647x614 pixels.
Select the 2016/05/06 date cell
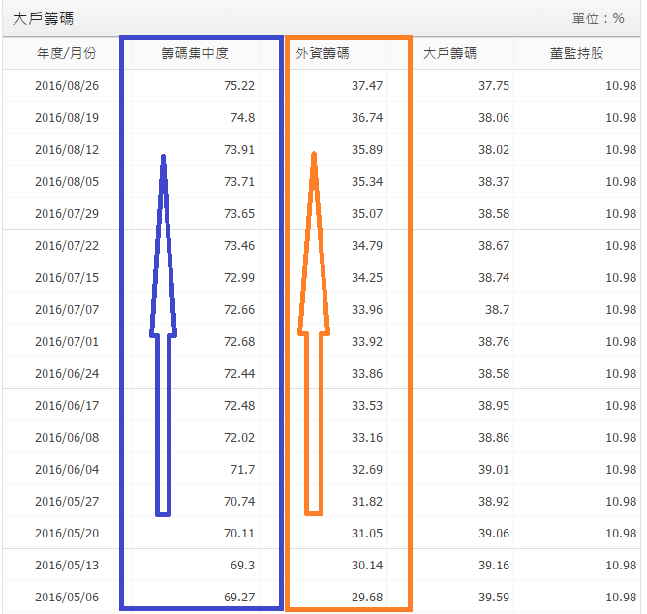[67, 598]
